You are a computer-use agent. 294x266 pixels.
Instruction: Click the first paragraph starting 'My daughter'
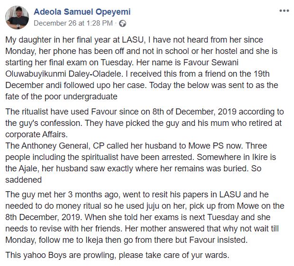(142, 68)
